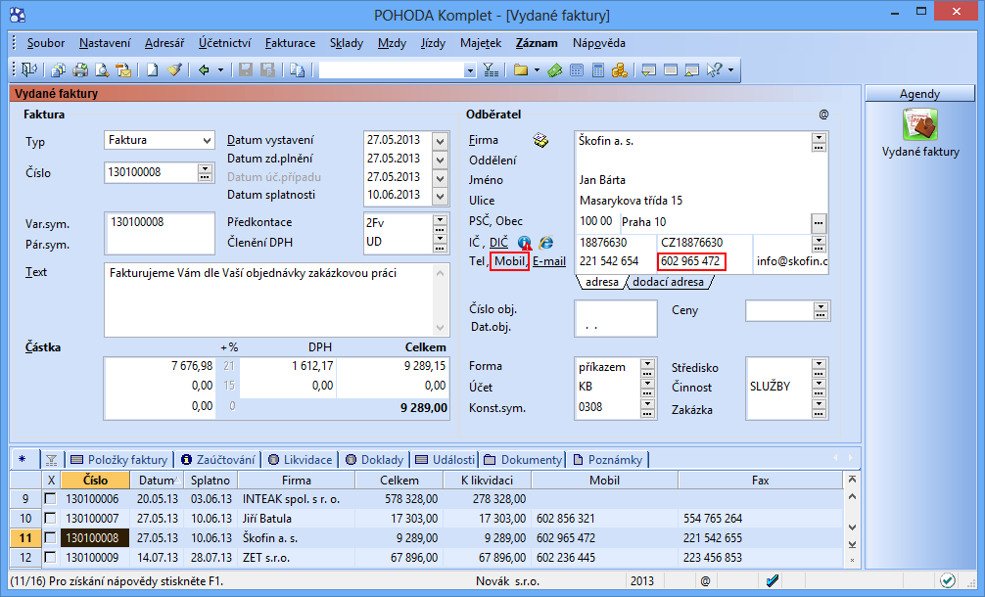This screenshot has width=985, height=597.
Task: Click the send by e-mail envelope icon
Action: coord(123,69)
